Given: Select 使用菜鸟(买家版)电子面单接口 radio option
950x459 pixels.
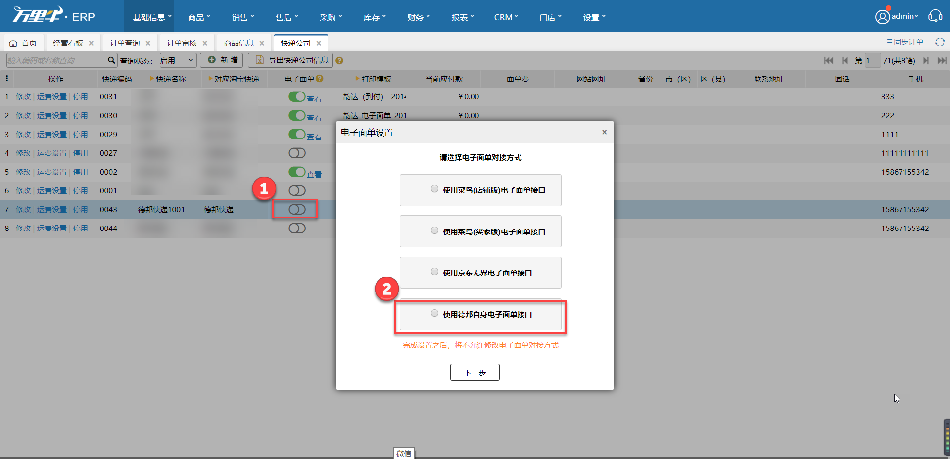Looking at the screenshot, I should (434, 230).
